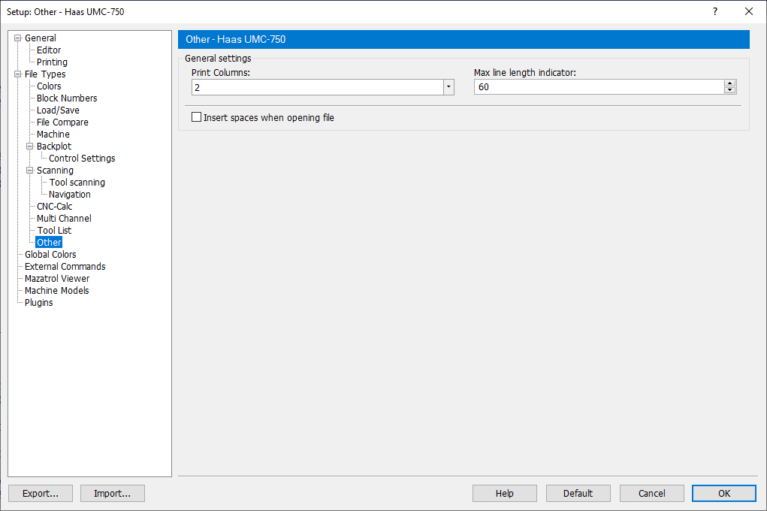Open File Compare settings

(62, 122)
